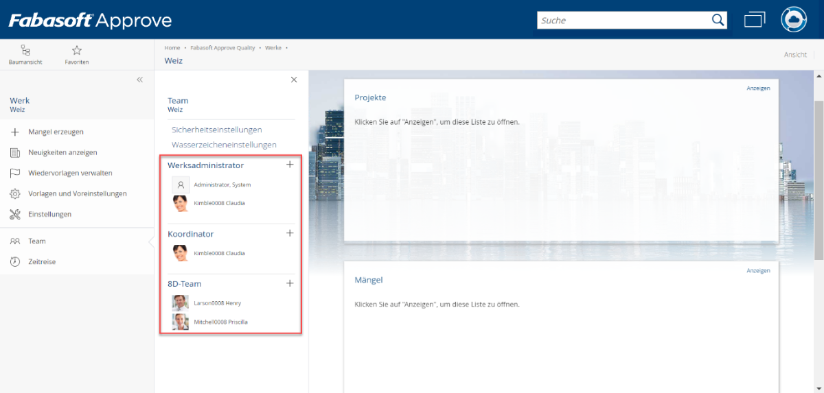Open the Baumansicht tree view icon

tap(25, 50)
